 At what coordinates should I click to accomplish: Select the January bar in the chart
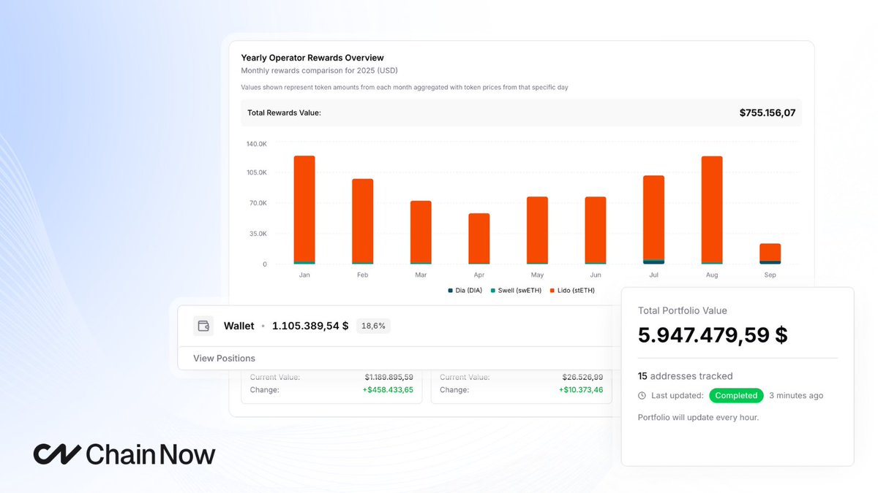pos(304,210)
